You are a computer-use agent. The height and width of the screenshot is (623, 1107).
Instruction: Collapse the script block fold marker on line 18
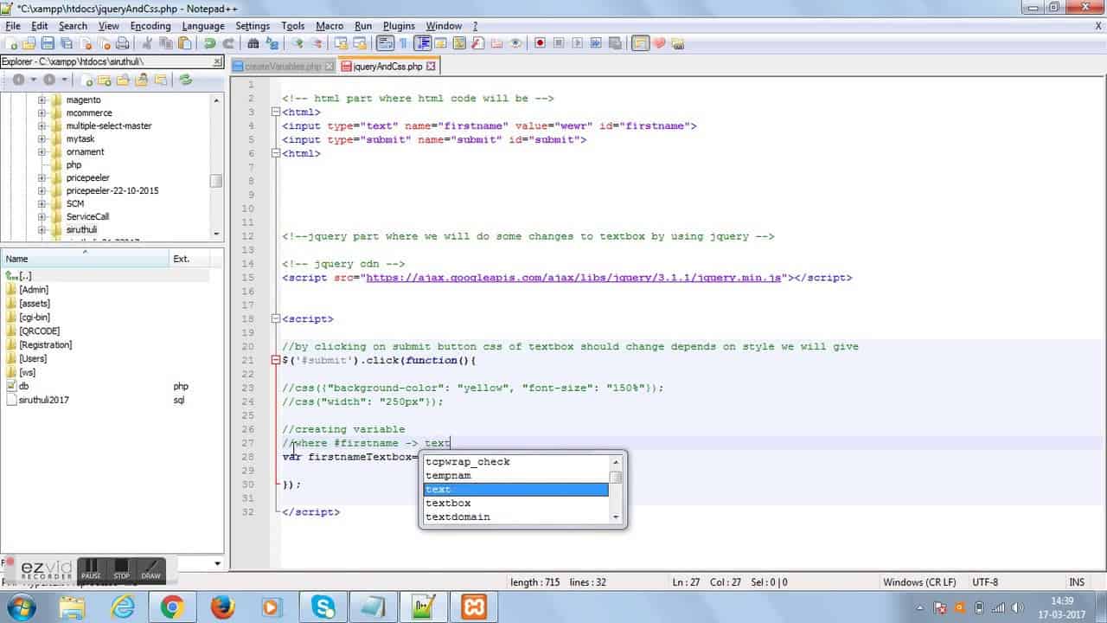276,319
